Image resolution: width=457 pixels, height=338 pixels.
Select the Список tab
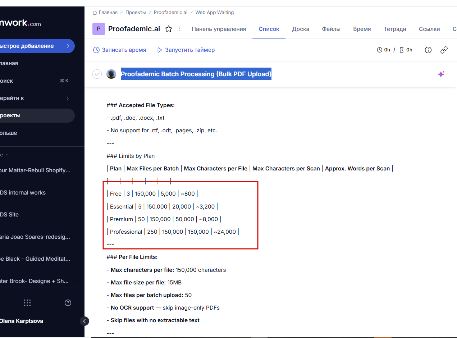[x=269, y=29]
